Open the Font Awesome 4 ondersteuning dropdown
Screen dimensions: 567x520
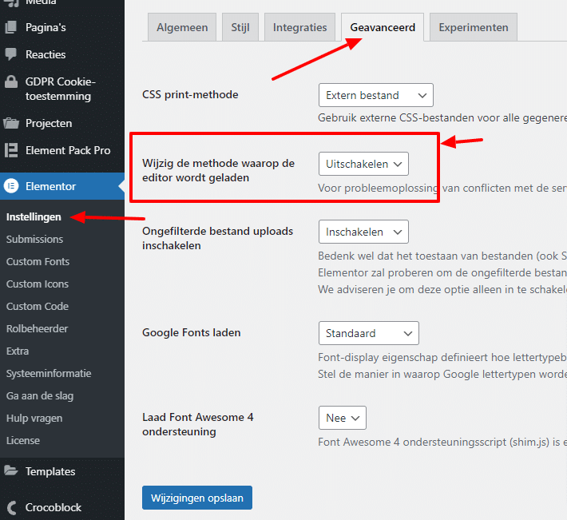pos(342,418)
